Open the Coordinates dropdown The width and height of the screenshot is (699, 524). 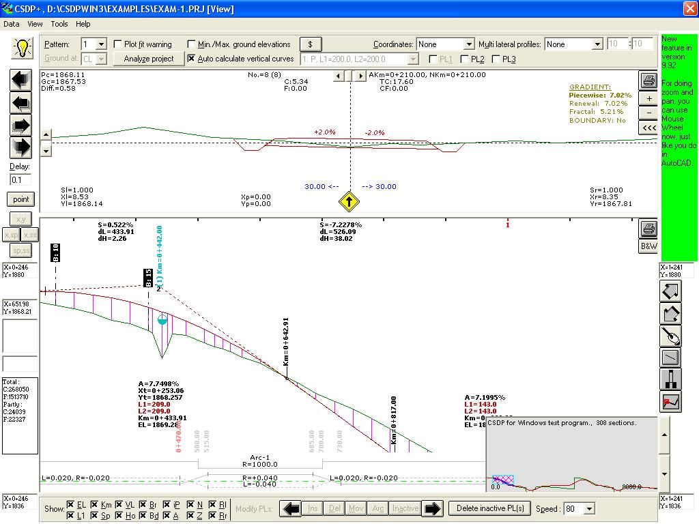[x=468, y=44]
